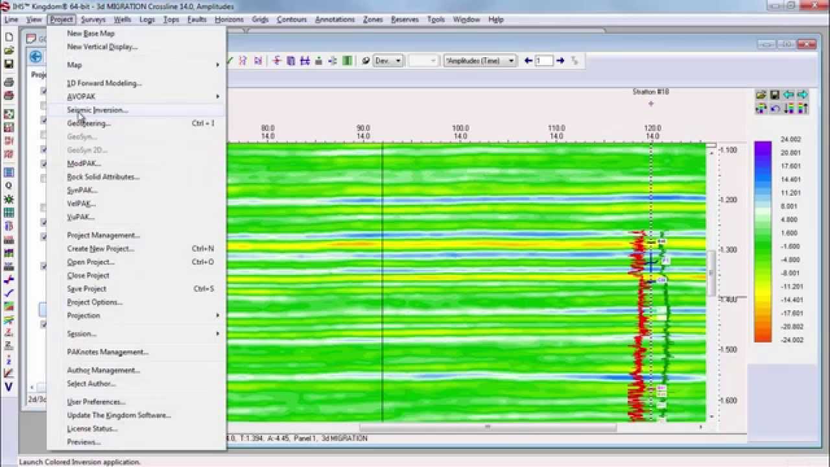The image size is (830, 467).
Task: Choose New Vertical Display menu entry
Action: pyautogui.click(x=102, y=47)
